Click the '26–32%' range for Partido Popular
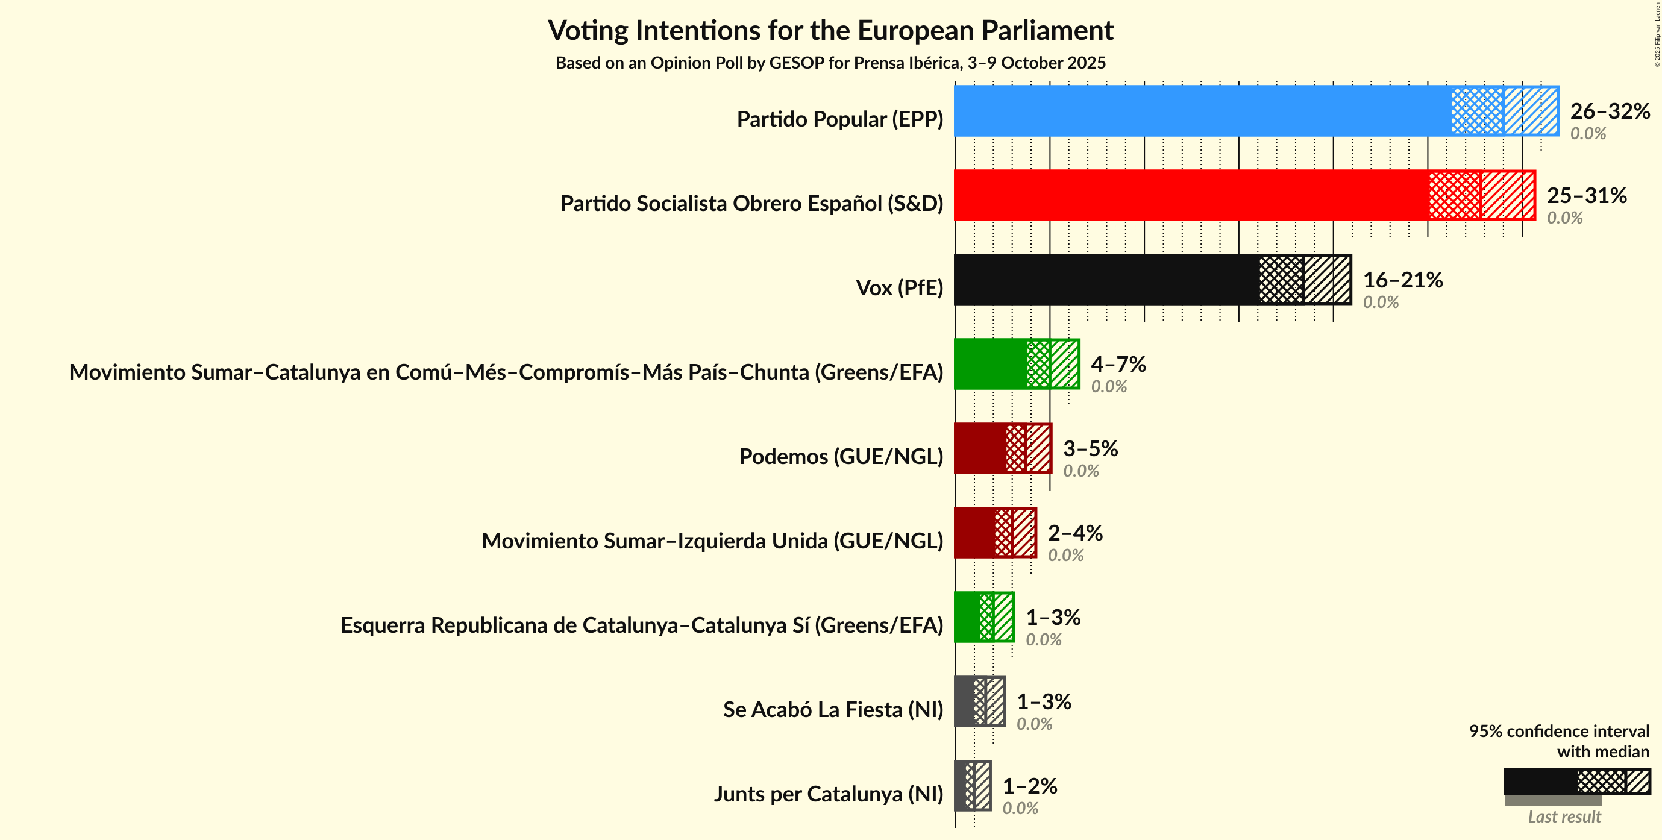The width and height of the screenshot is (1662, 840). pos(1610,111)
